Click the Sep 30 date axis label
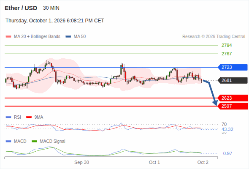249x169 pixels. pyautogui.click(x=81, y=162)
